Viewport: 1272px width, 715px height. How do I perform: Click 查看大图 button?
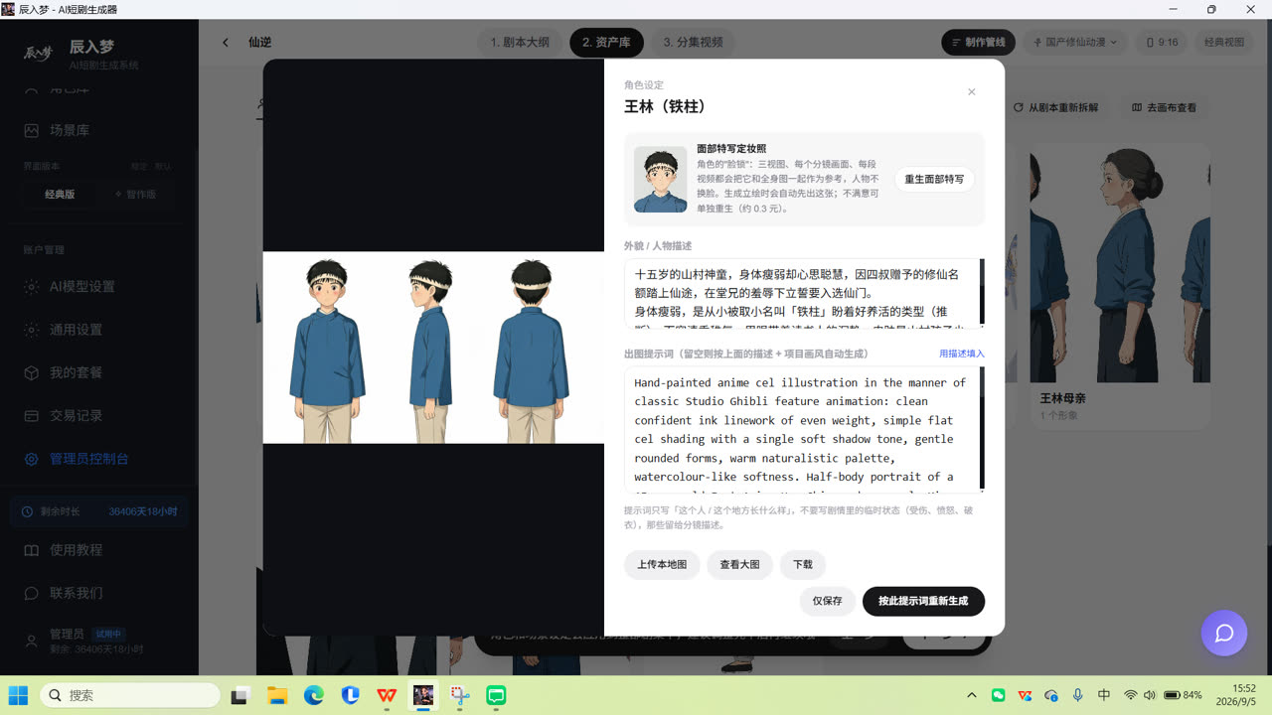tap(739, 564)
